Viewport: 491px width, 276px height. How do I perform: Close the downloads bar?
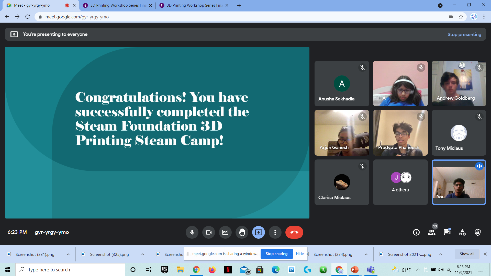pos(485,254)
